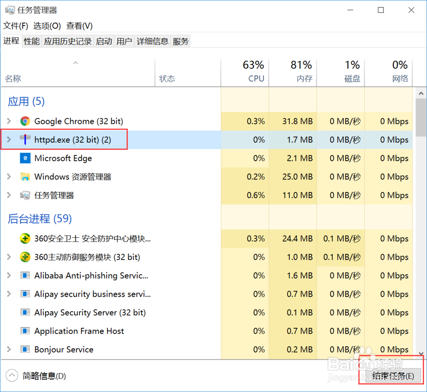The image size is (427, 392).
Task: Sort by 内存 usage column header
Action: click(293, 73)
